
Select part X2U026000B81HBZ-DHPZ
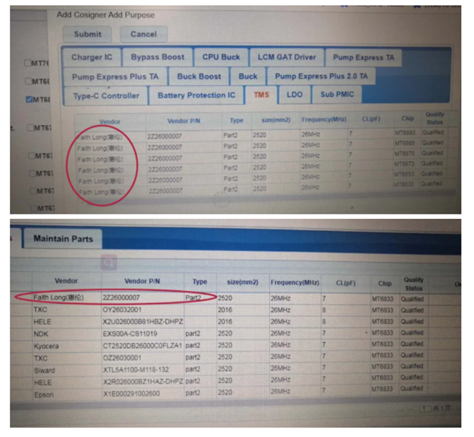coord(143,322)
